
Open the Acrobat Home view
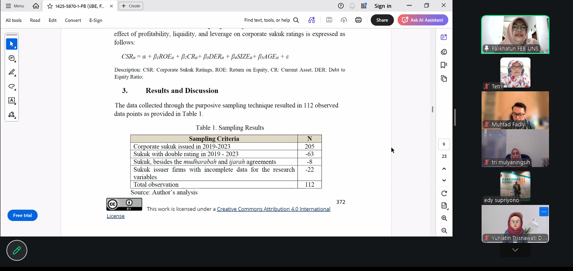click(x=36, y=6)
